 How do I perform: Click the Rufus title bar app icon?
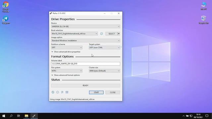pyautogui.click(x=51, y=13)
